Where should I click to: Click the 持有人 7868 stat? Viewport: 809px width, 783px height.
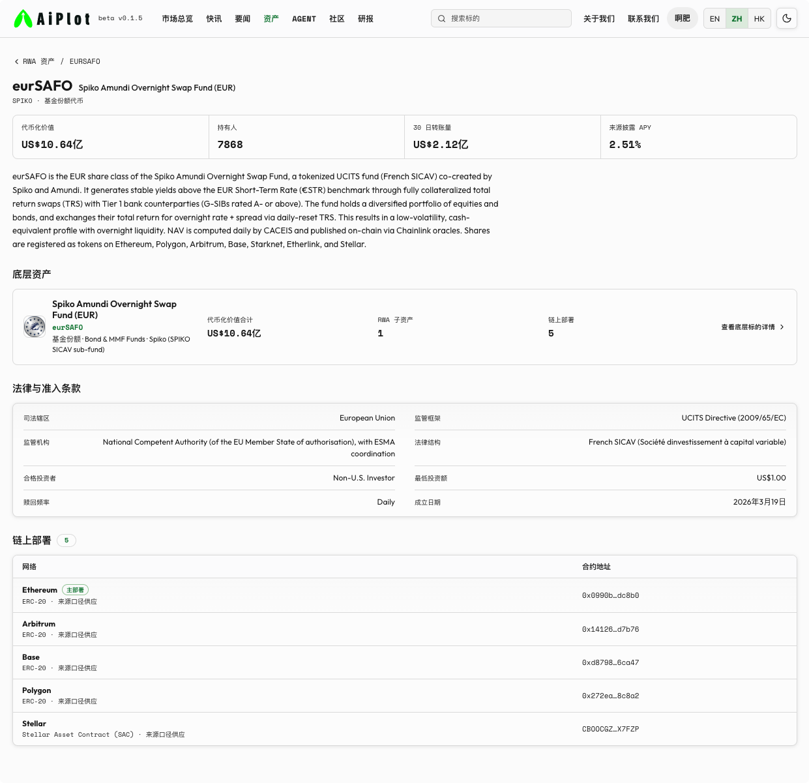coord(306,137)
